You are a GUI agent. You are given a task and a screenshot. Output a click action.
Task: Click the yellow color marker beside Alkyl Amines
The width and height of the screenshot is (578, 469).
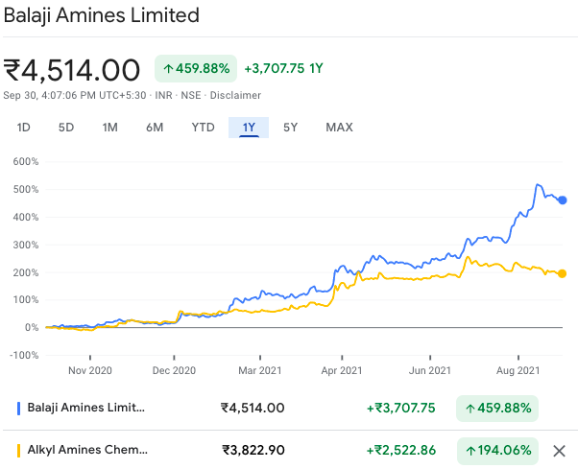pos(18,451)
